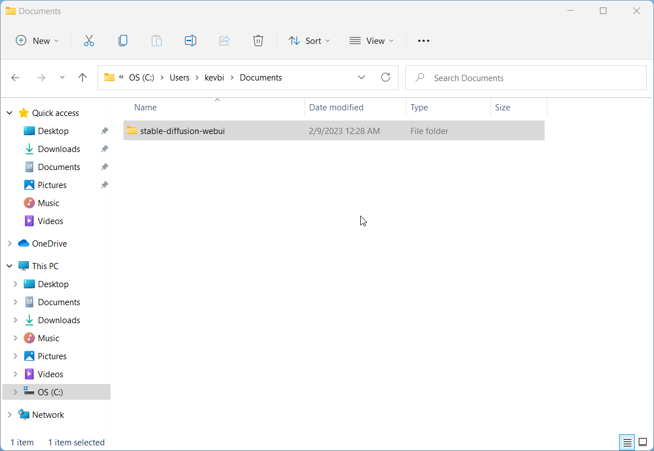Go up one folder level
The width and height of the screenshot is (654, 451).
click(83, 78)
